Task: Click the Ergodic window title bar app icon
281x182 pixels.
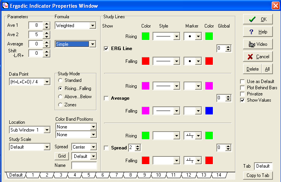Action: pos(5,5)
